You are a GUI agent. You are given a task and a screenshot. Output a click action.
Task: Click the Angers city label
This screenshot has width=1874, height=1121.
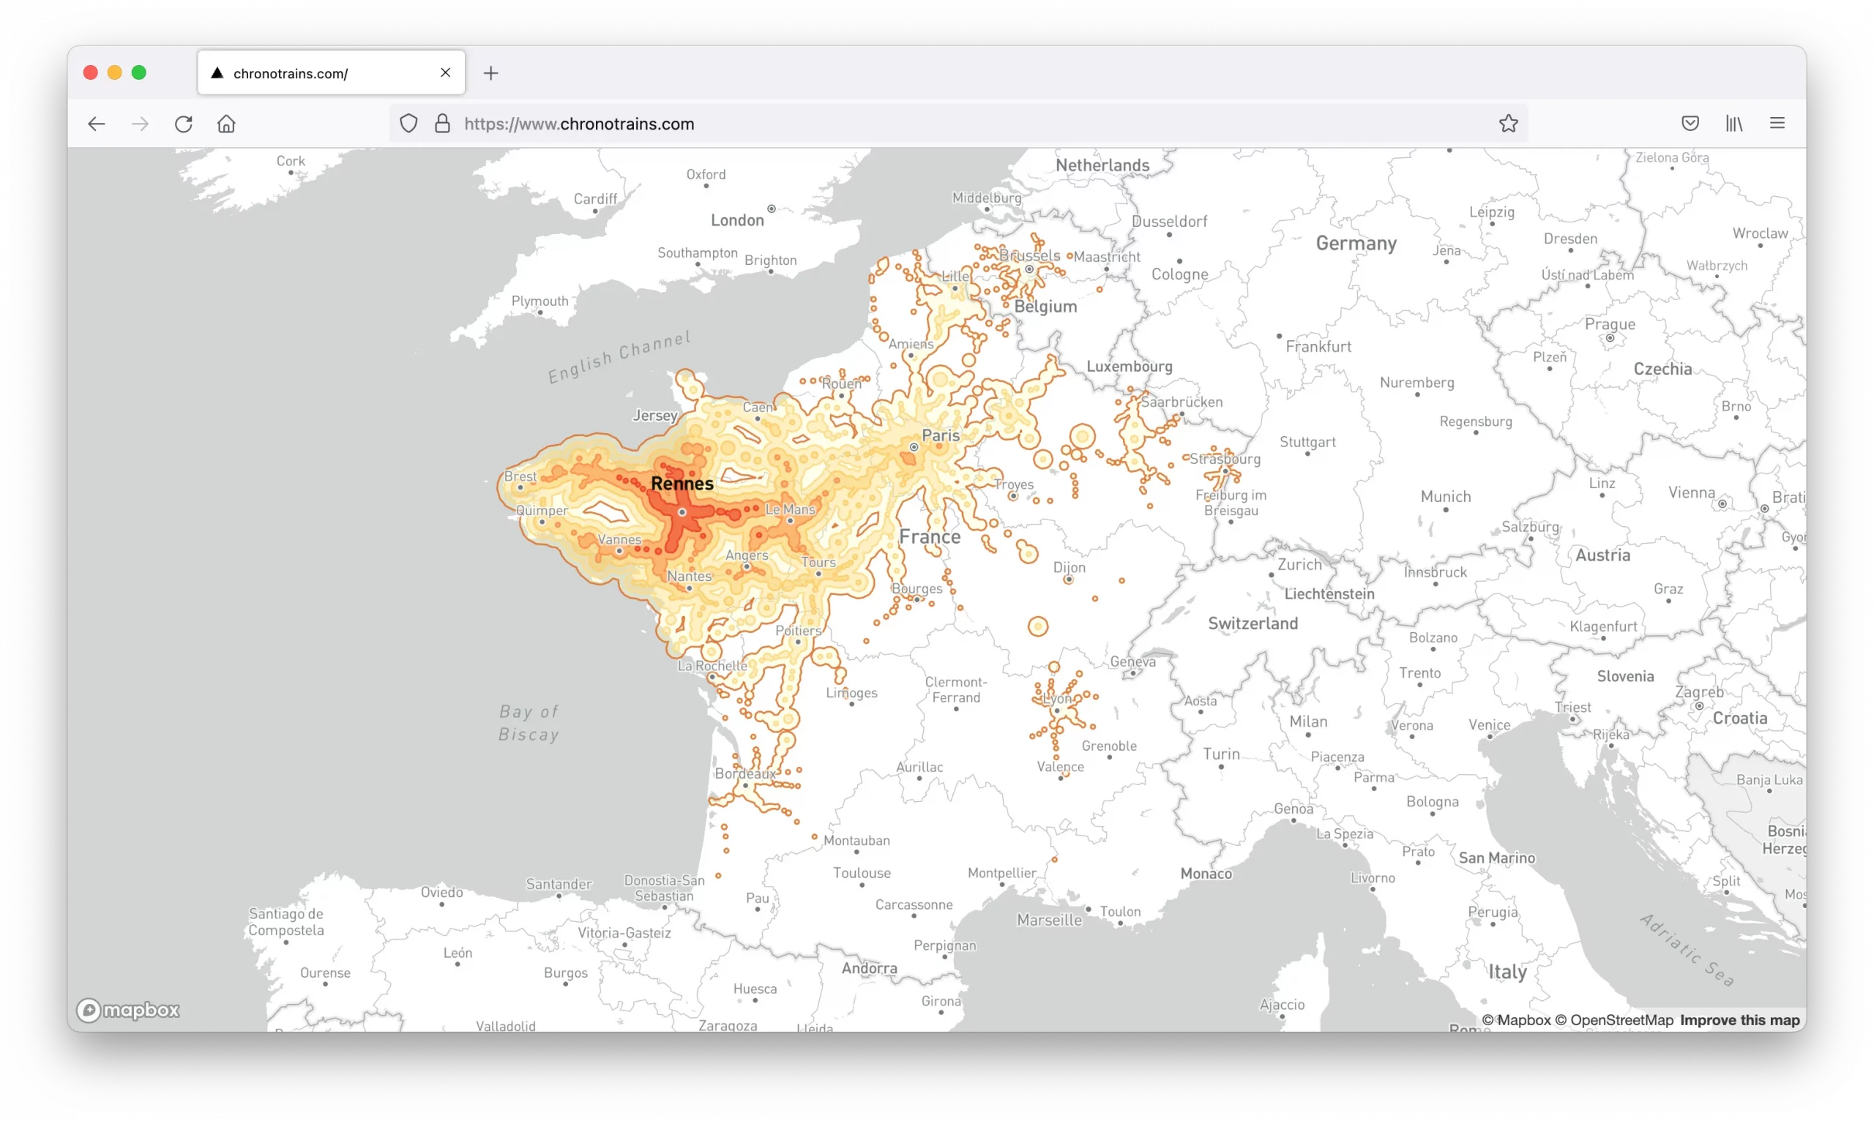click(747, 555)
